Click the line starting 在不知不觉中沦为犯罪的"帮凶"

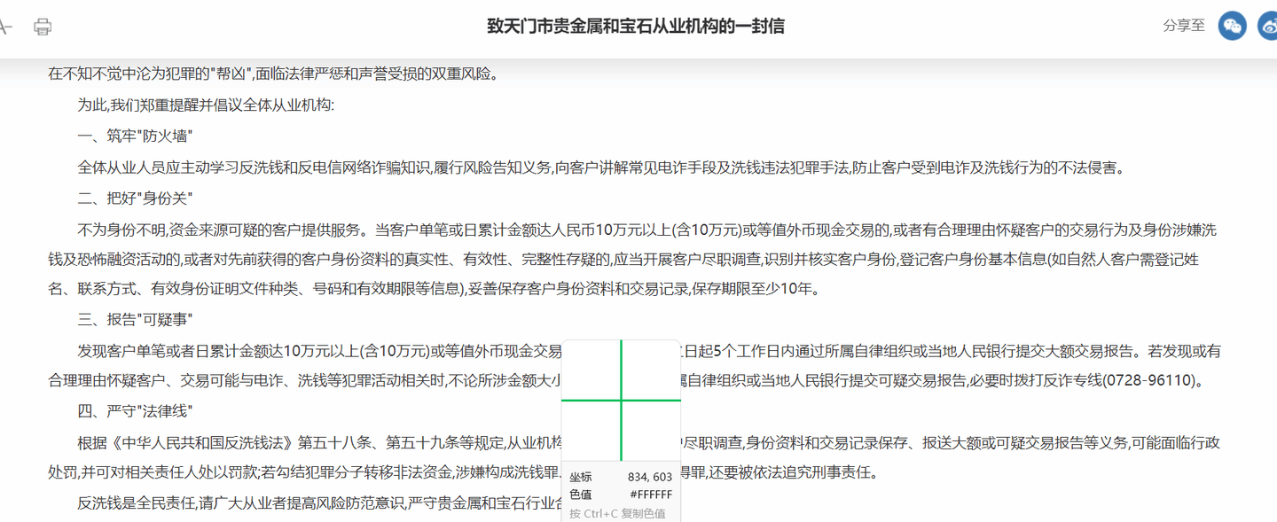coord(273,73)
